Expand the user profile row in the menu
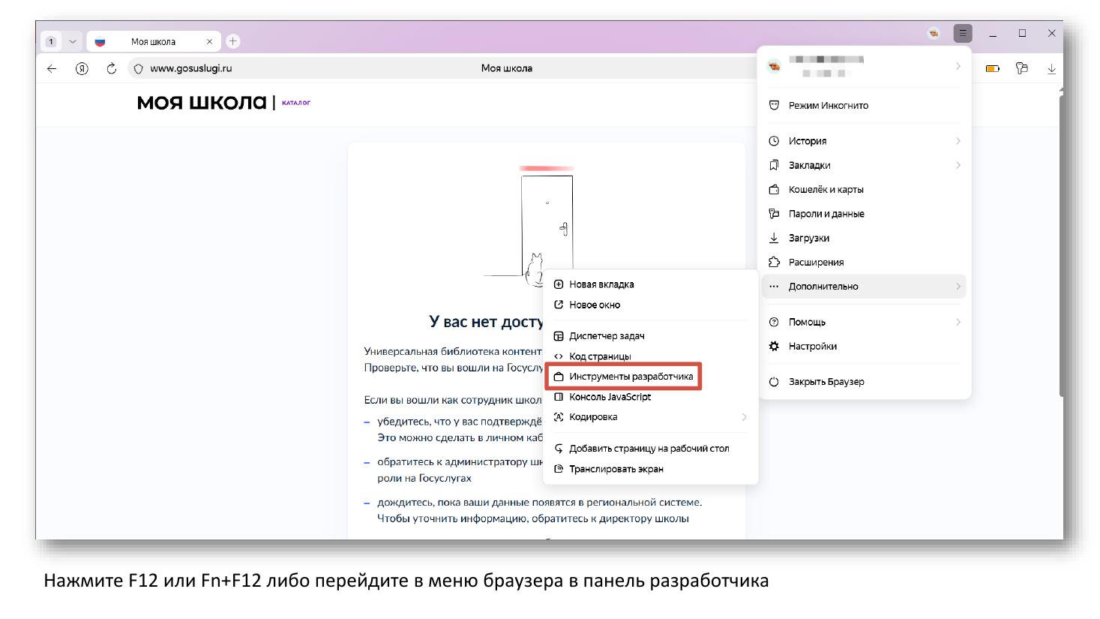1100x619 pixels. pos(865,66)
